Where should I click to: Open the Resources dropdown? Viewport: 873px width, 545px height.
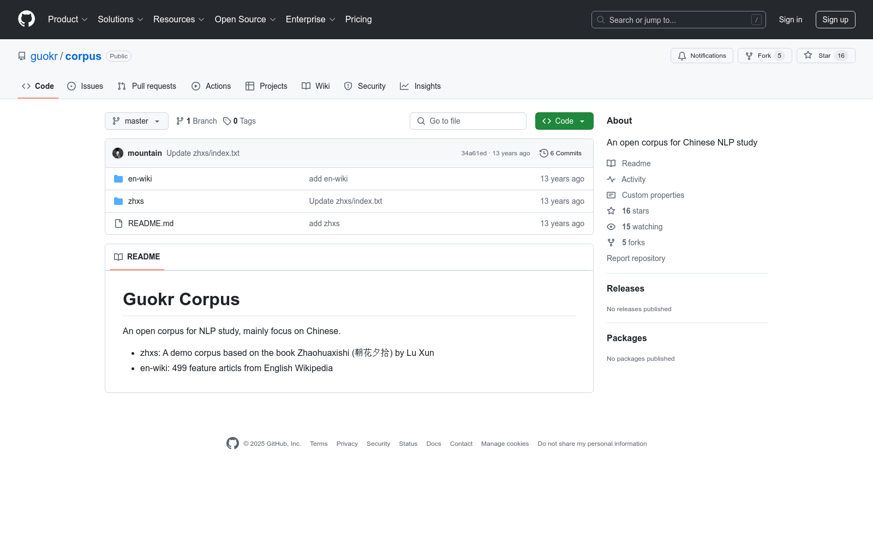179,20
